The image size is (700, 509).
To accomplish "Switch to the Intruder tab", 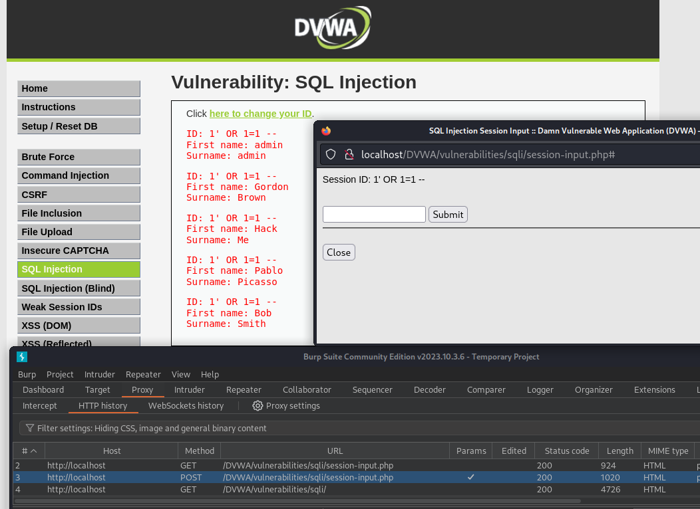I will click(x=189, y=390).
